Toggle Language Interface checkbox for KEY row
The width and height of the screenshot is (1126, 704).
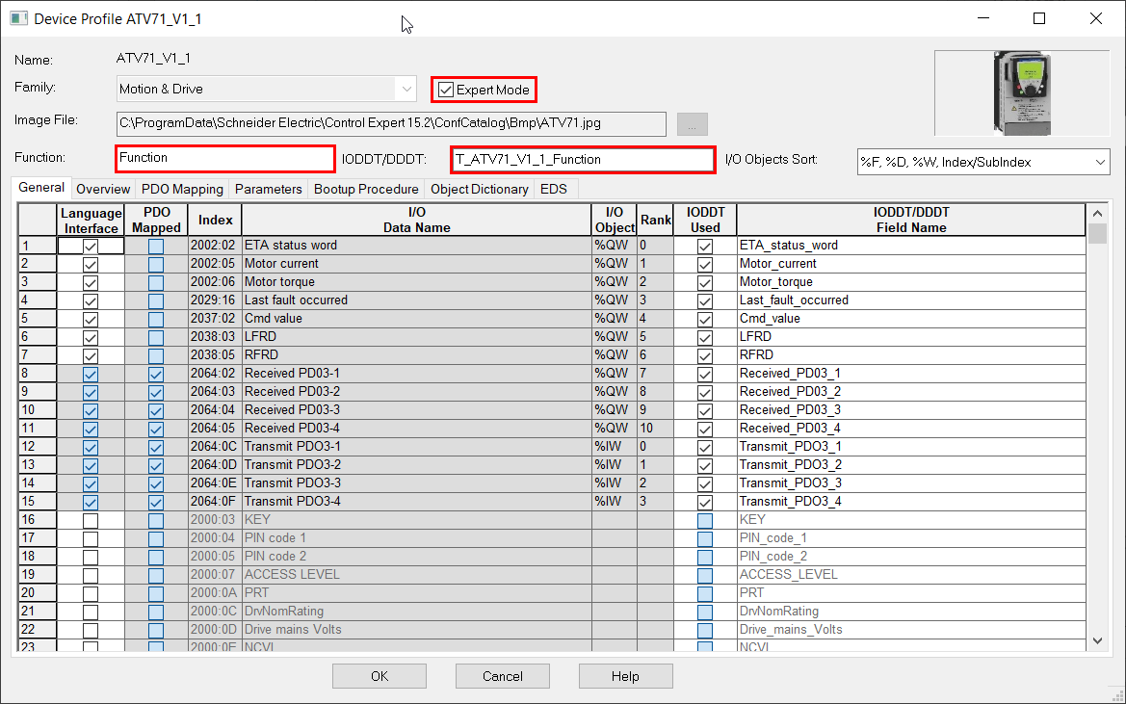pyautogui.click(x=91, y=520)
